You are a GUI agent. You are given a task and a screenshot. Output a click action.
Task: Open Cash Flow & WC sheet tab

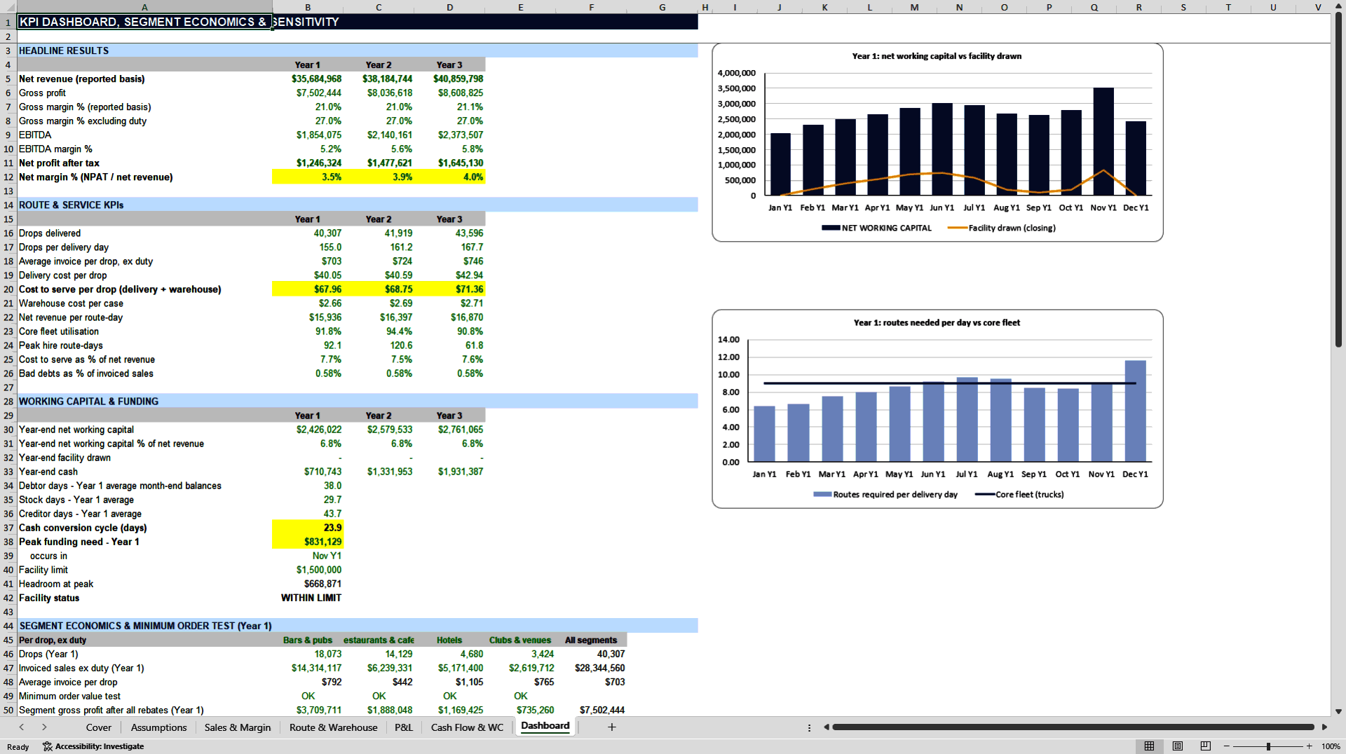467,727
